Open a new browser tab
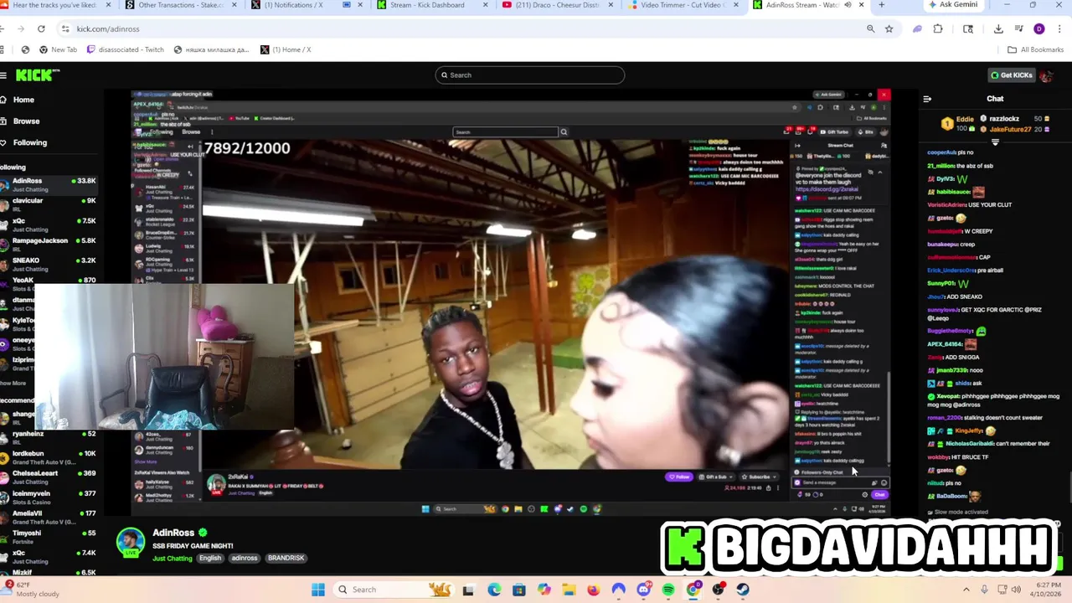Viewport: 1072px width, 603px height. (x=881, y=5)
